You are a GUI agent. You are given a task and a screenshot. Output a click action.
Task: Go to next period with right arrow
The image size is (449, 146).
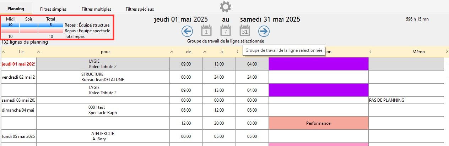pos(264,31)
